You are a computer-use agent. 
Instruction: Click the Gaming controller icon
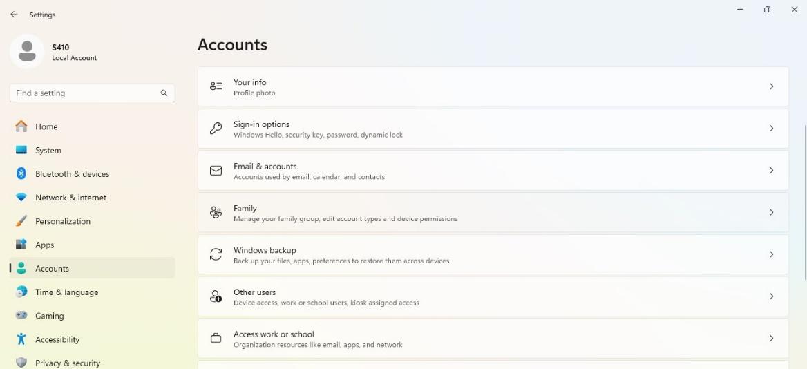tap(21, 316)
